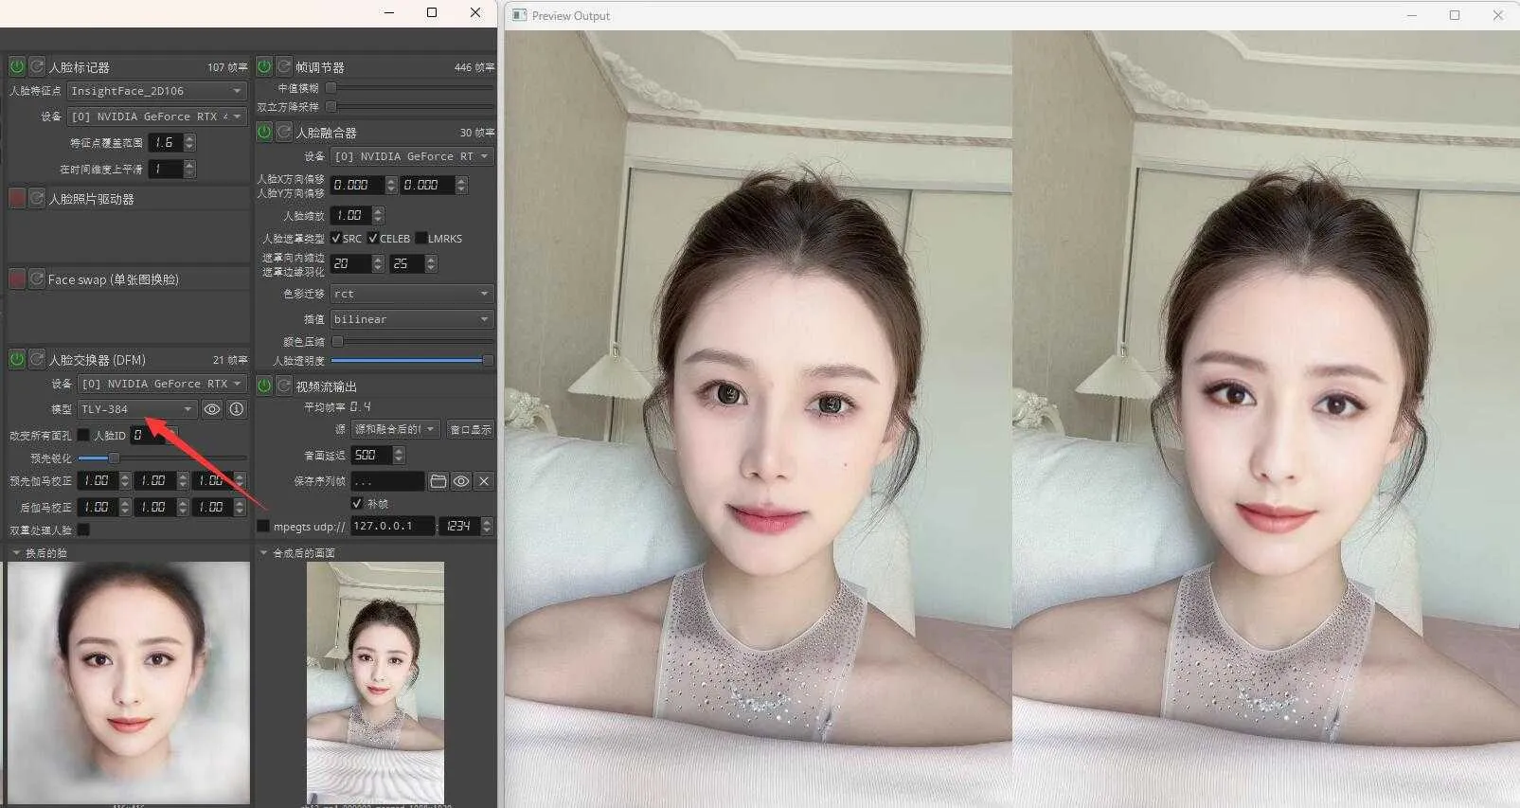Click the merged frame thumbnail under 合成后的画面
The image size is (1520, 808).
(376, 683)
